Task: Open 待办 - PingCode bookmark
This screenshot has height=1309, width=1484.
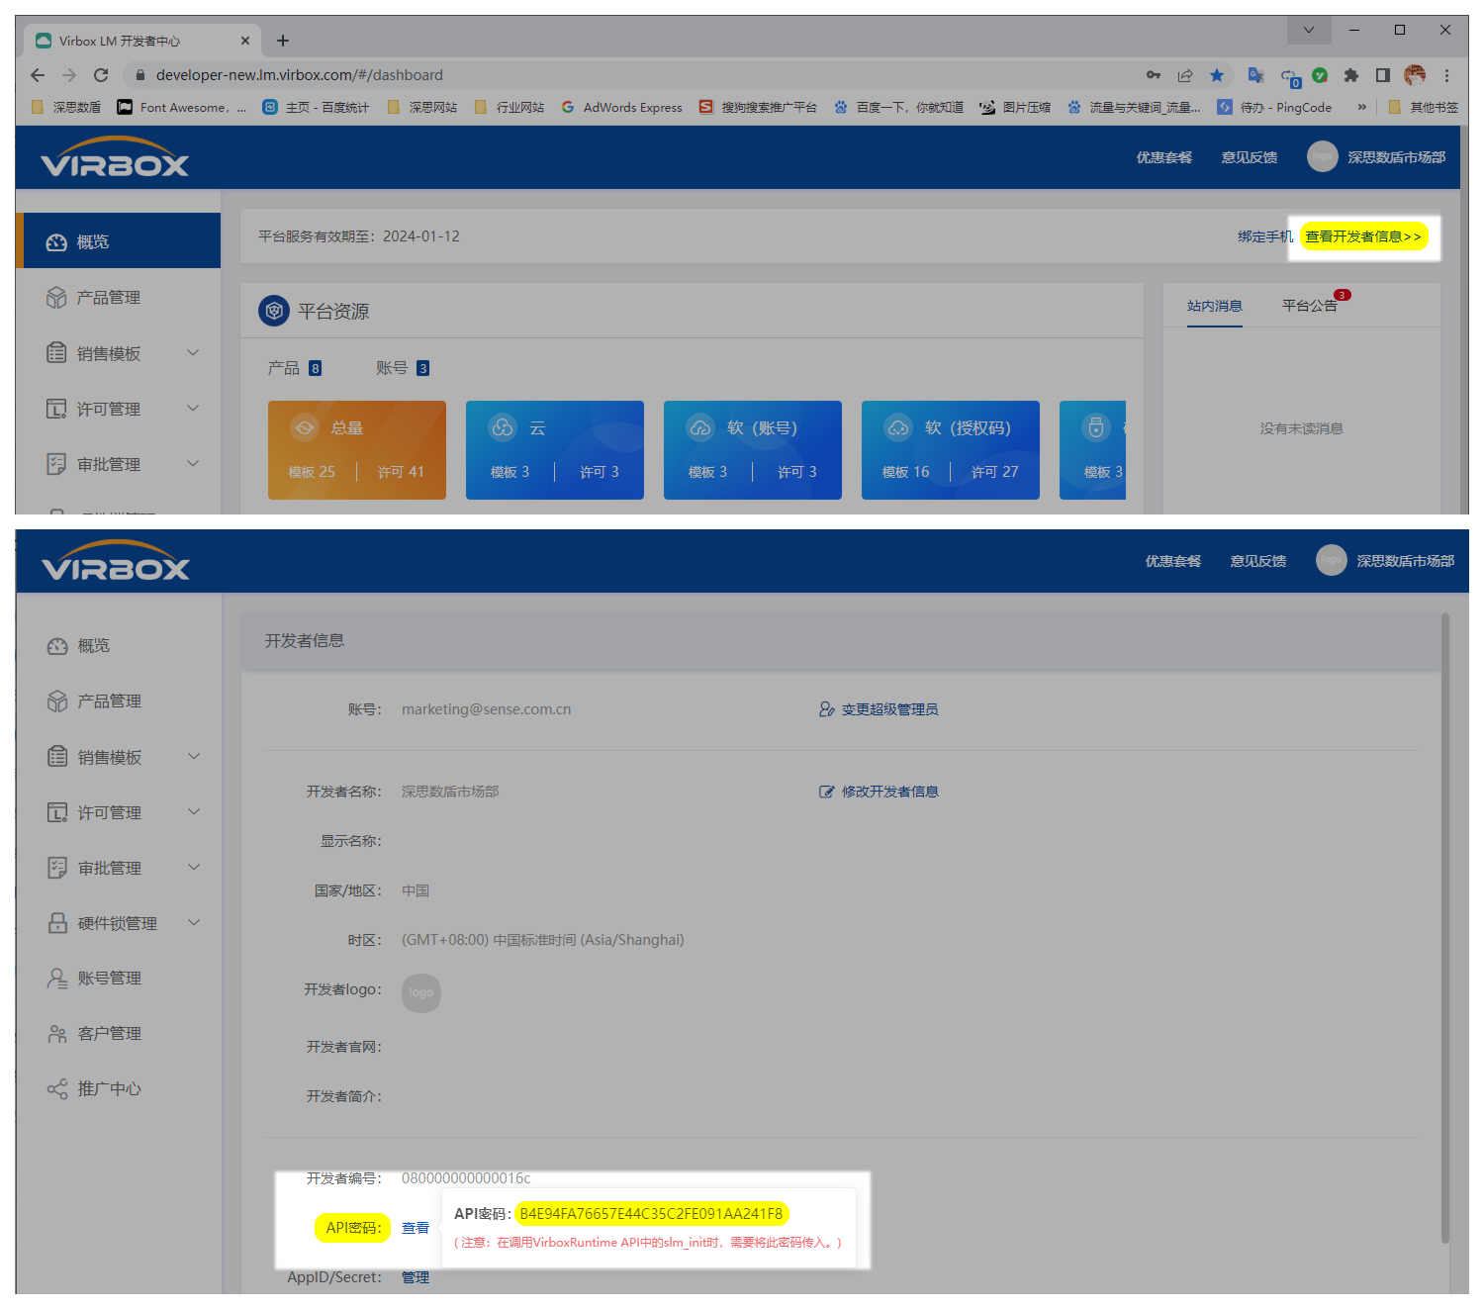Action: (1274, 107)
